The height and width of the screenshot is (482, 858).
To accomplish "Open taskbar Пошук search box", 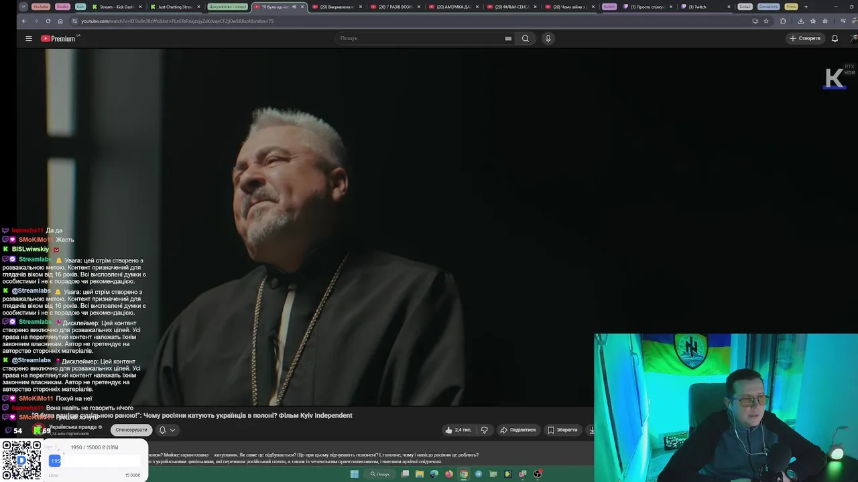I will click(380, 474).
